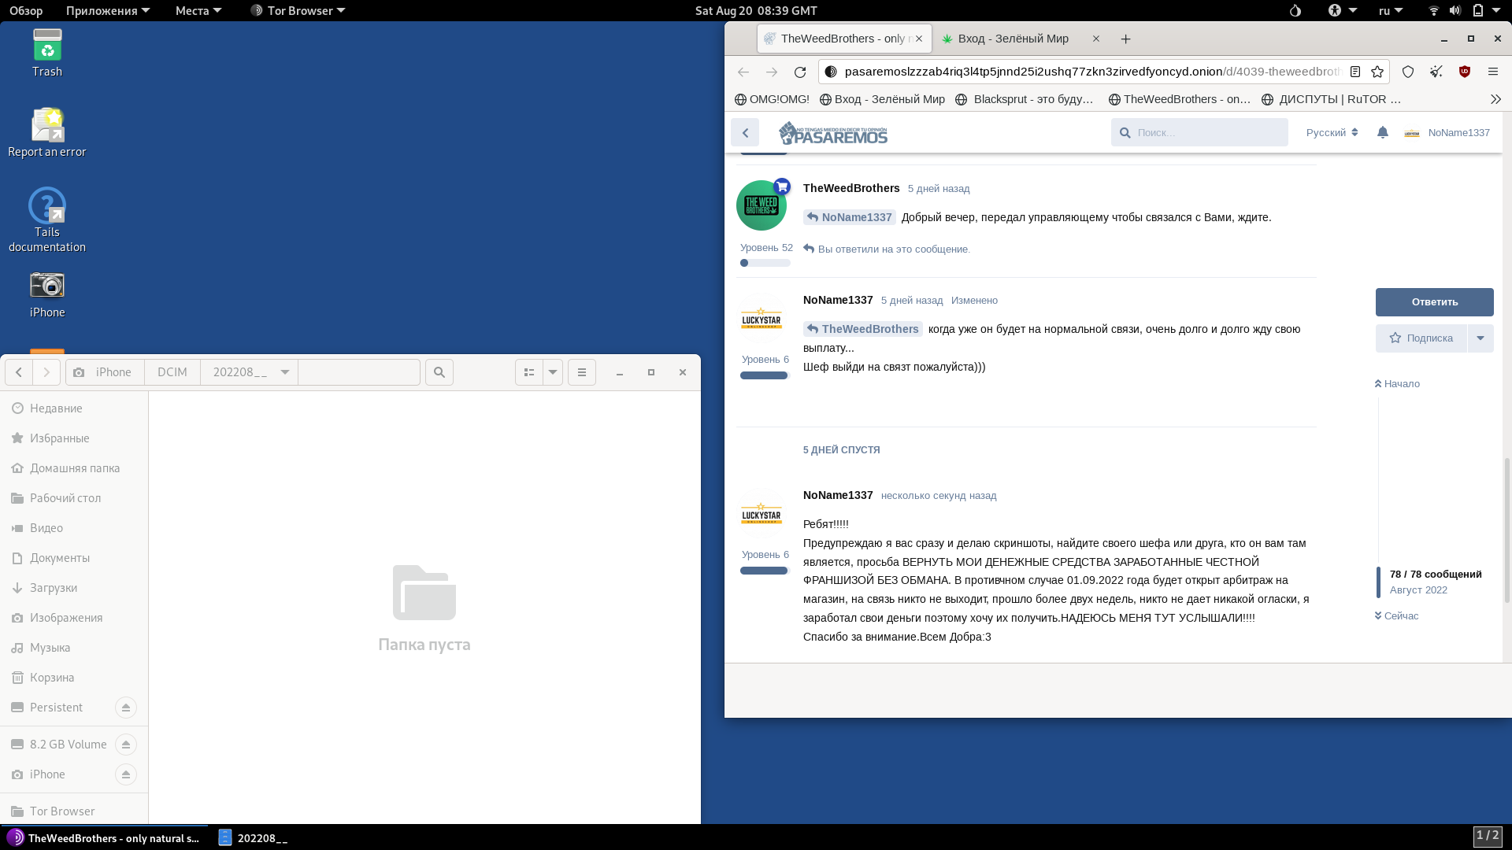This screenshot has width=1512, height=850.
Task: Open Tails documentation desktop icon
Action: tap(47, 220)
